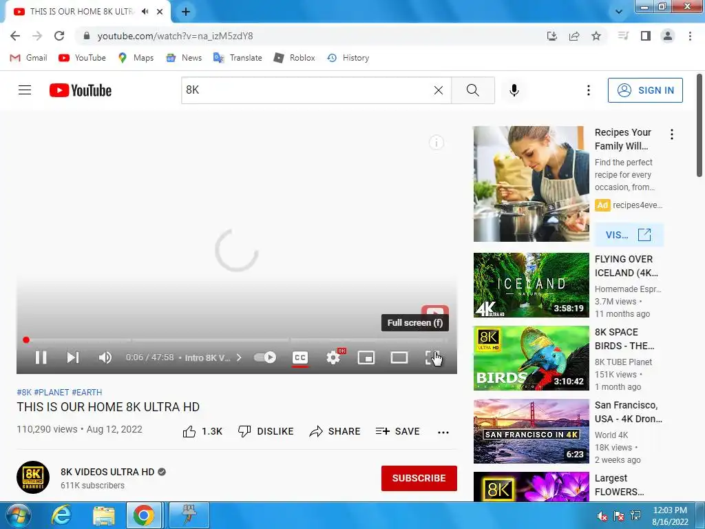Open the video info card icon
Image resolution: width=705 pixels, height=529 pixels.
(436, 143)
